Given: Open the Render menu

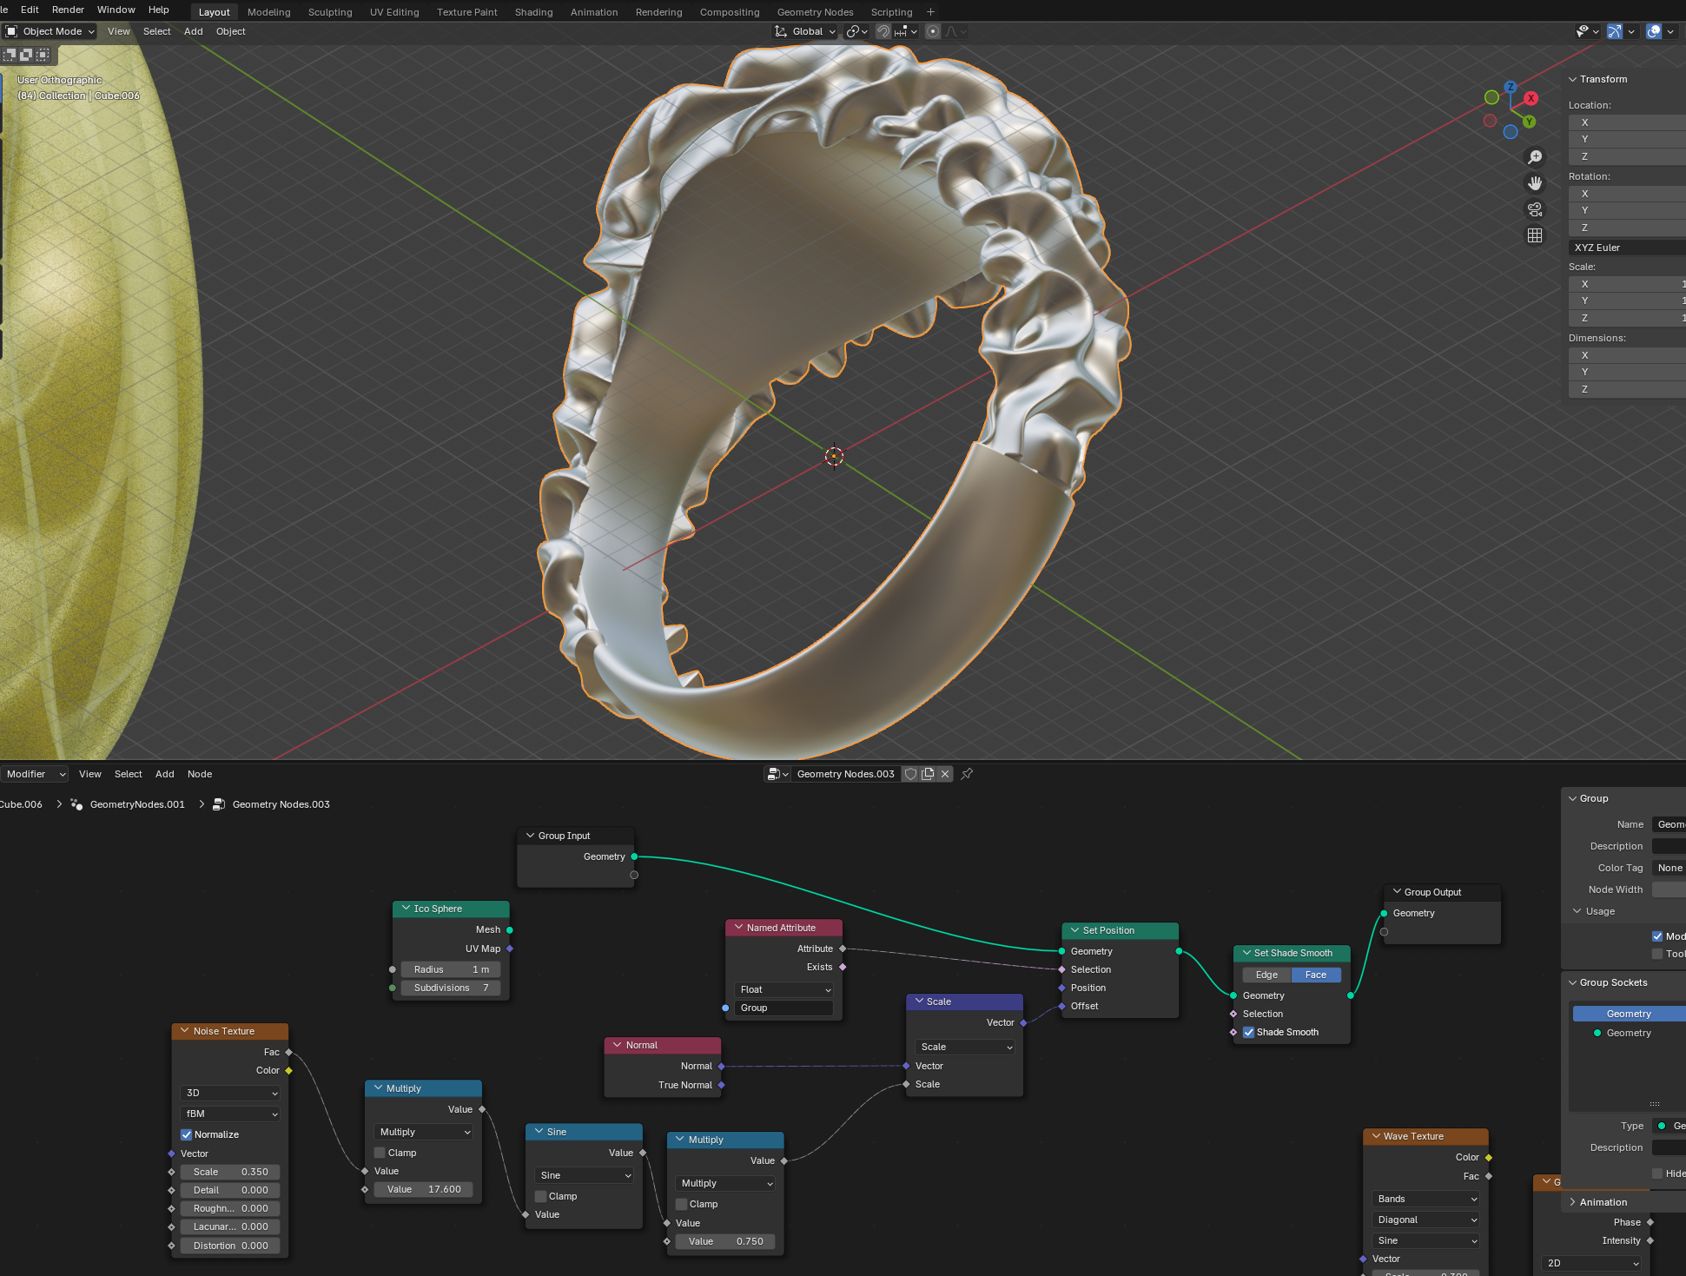Looking at the screenshot, I should pyautogui.click(x=68, y=10).
